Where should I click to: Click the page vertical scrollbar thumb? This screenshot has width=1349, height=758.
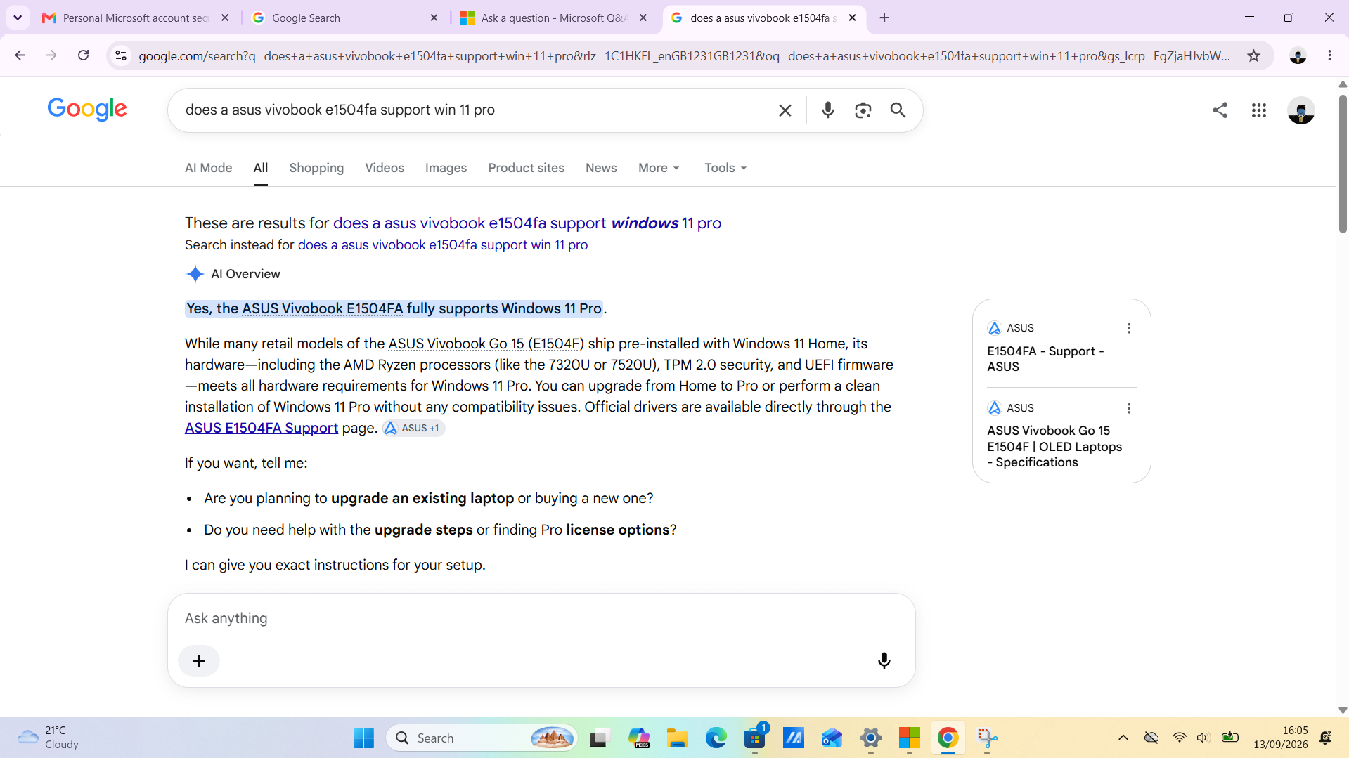[1343, 163]
